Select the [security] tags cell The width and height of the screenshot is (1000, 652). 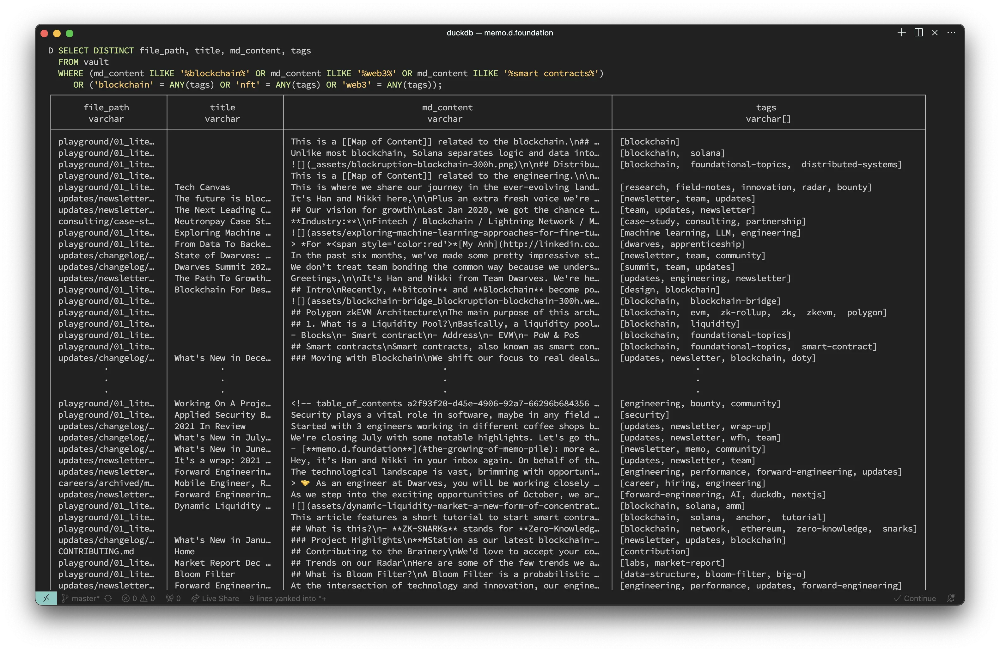tap(645, 415)
